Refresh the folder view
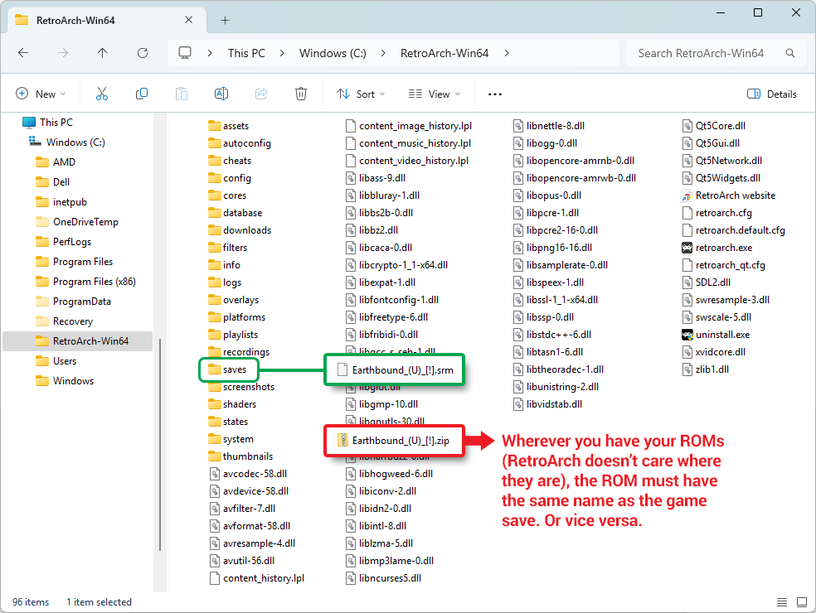816x613 pixels. coord(143,53)
